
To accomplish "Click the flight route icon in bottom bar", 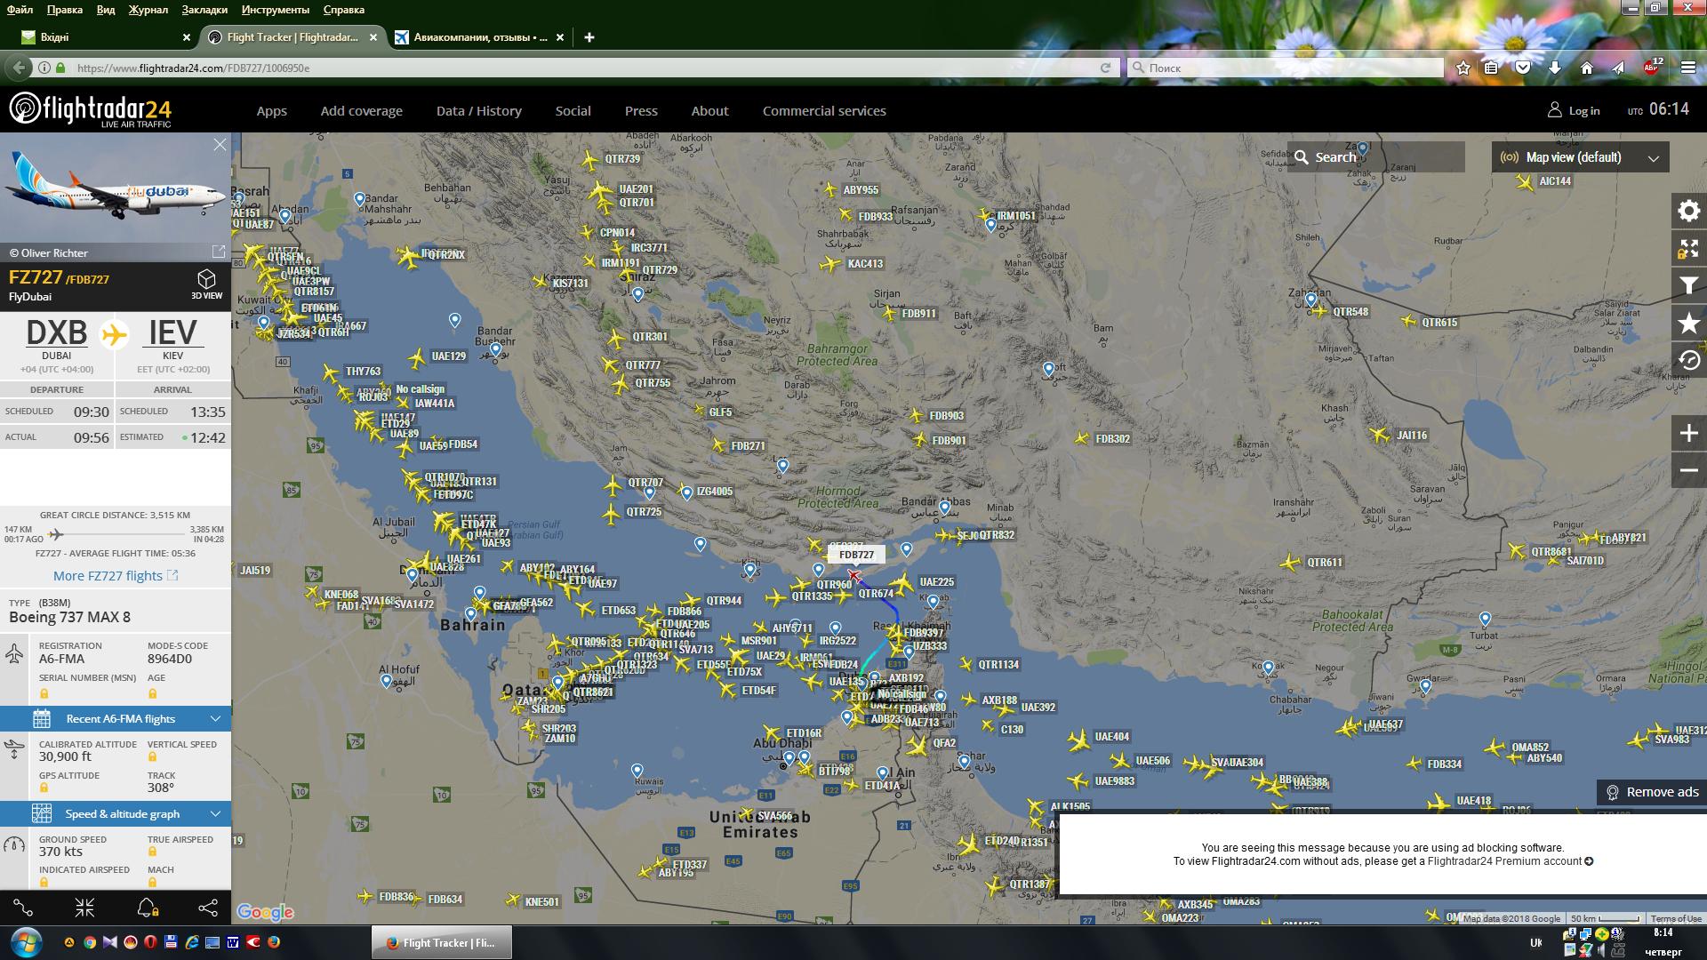I will 23,908.
